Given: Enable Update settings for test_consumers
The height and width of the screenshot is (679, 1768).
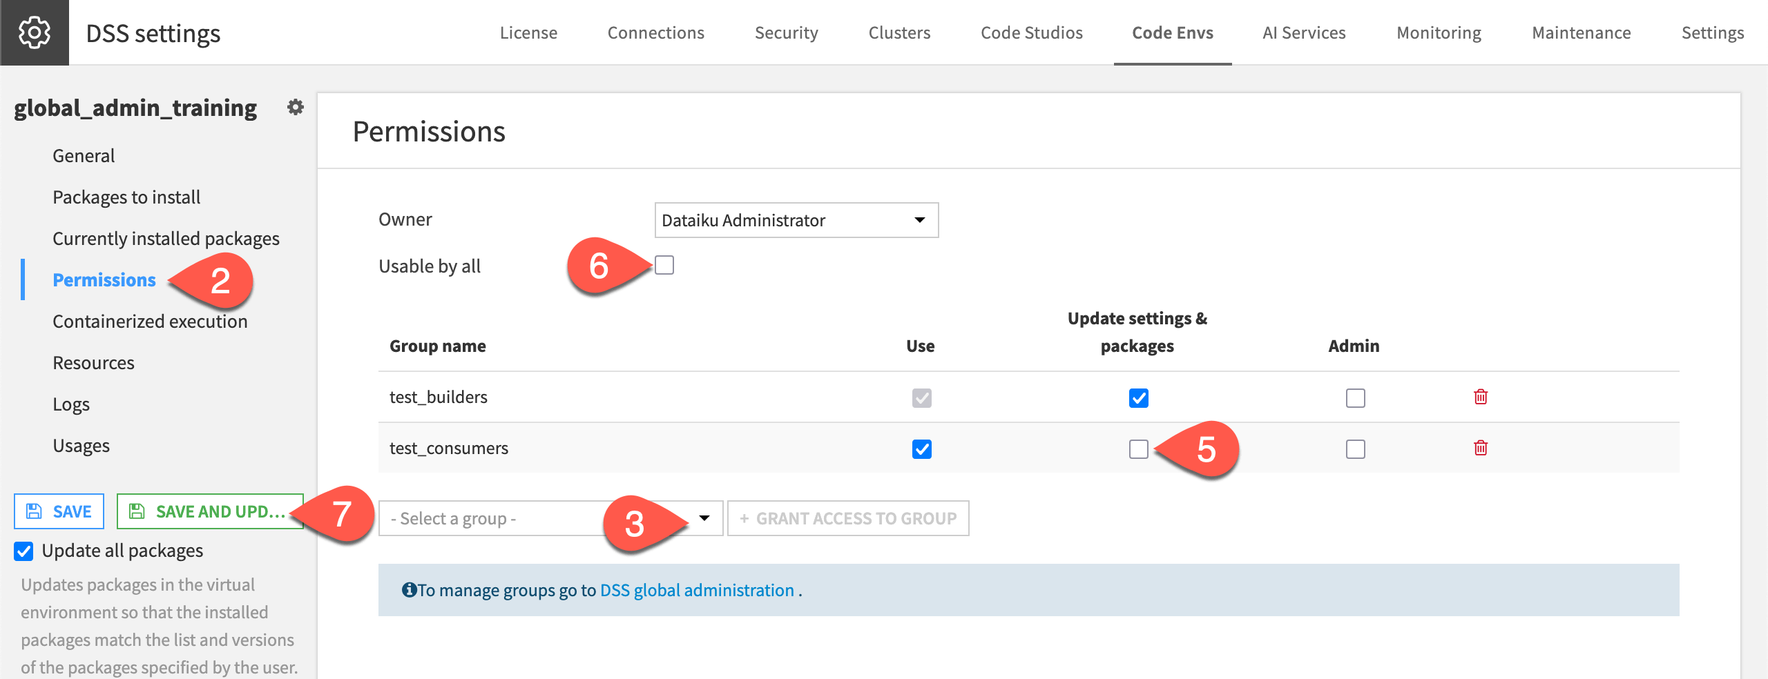Looking at the screenshot, I should pyautogui.click(x=1139, y=449).
